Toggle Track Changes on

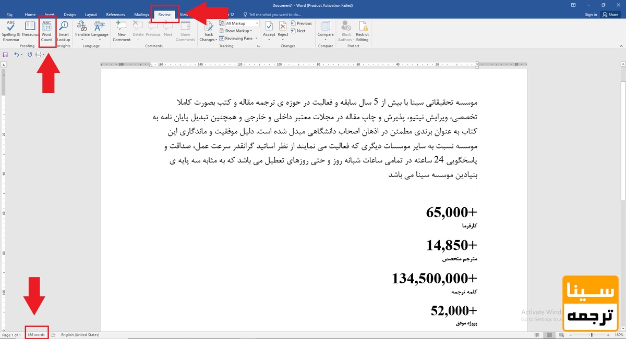(x=208, y=30)
